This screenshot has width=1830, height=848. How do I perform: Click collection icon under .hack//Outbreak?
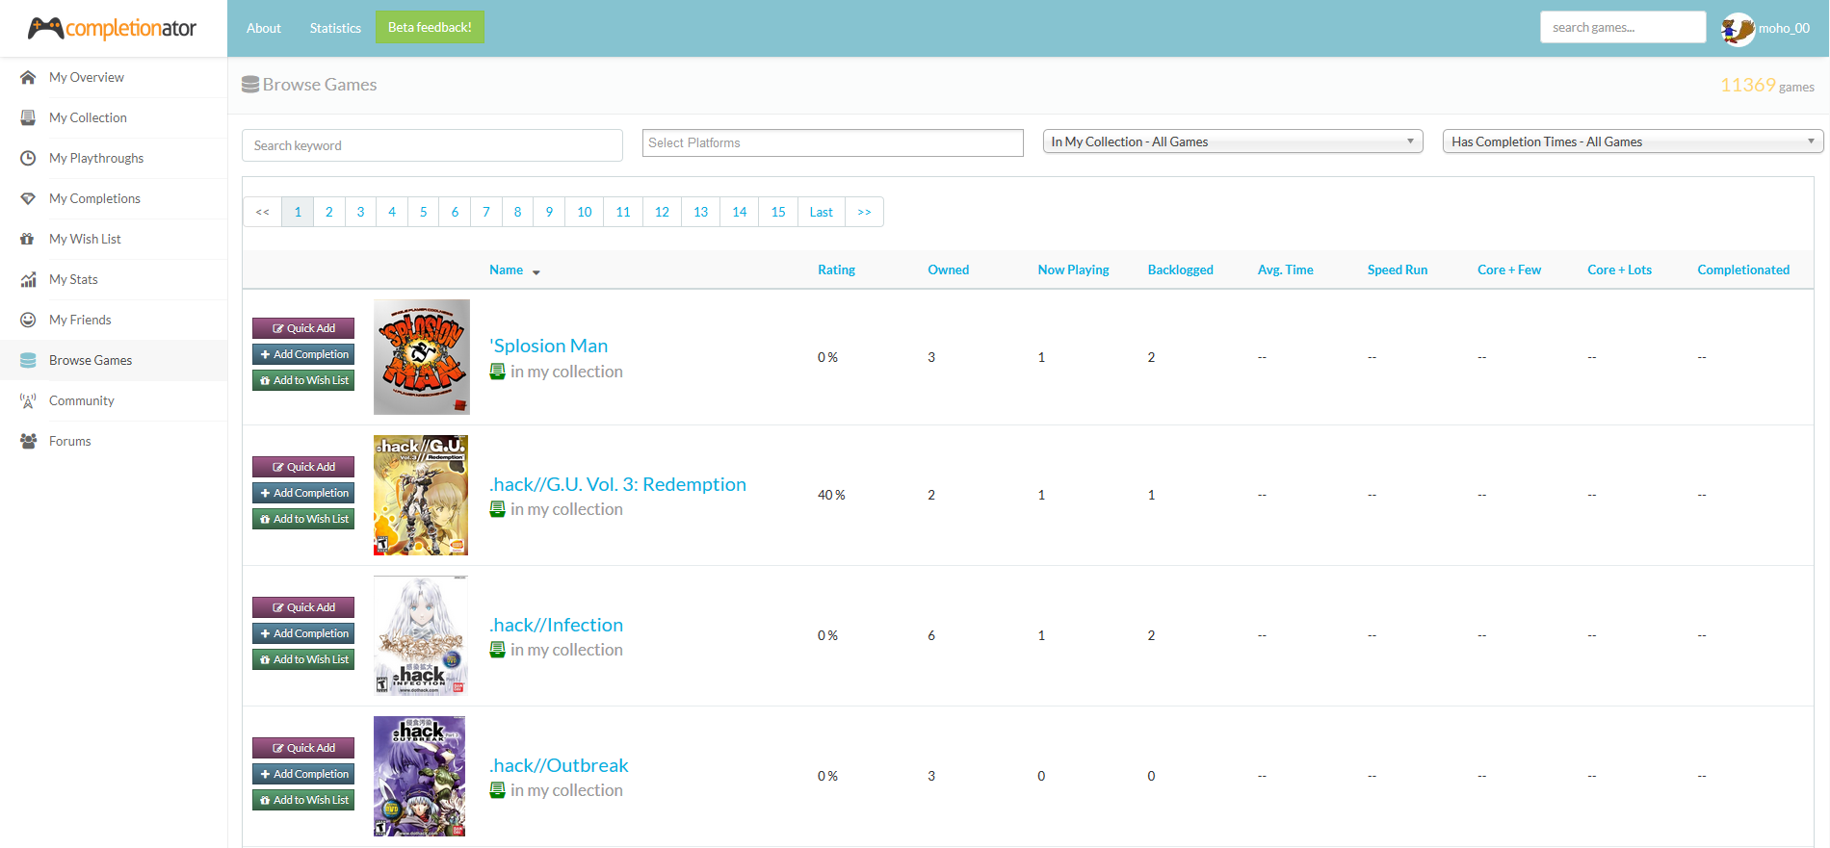[x=497, y=790]
